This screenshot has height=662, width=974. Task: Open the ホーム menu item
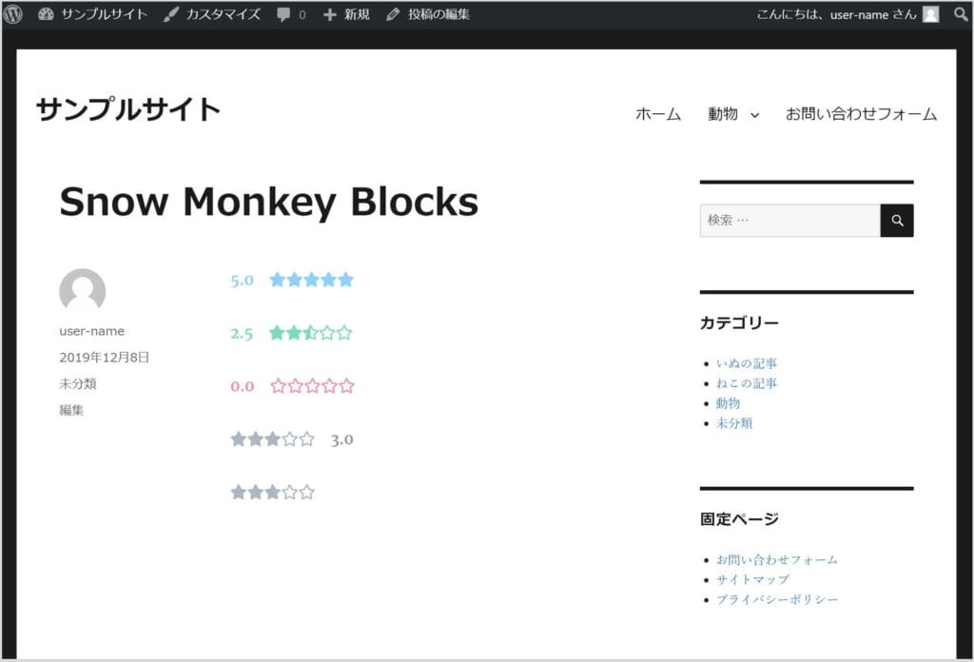(x=658, y=114)
